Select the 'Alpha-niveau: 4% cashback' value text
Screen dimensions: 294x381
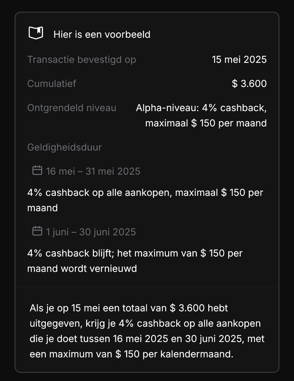[x=201, y=108]
